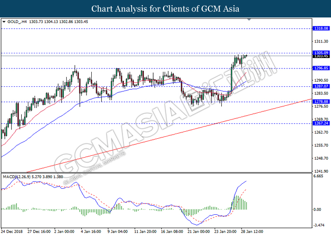Click the 1278.88 price level label
331x236 pixels.
pyautogui.click(x=321, y=101)
